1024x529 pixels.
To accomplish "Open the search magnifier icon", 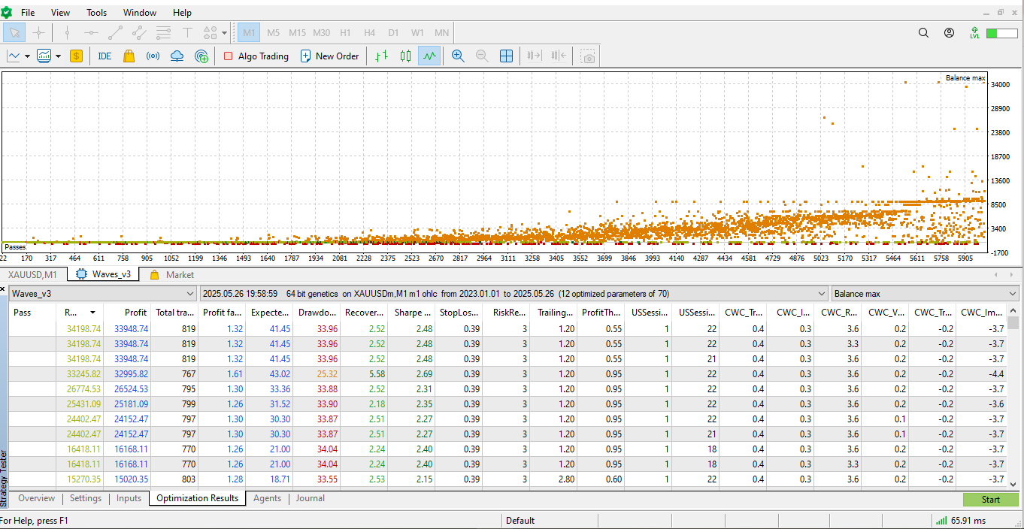I will 924,33.
